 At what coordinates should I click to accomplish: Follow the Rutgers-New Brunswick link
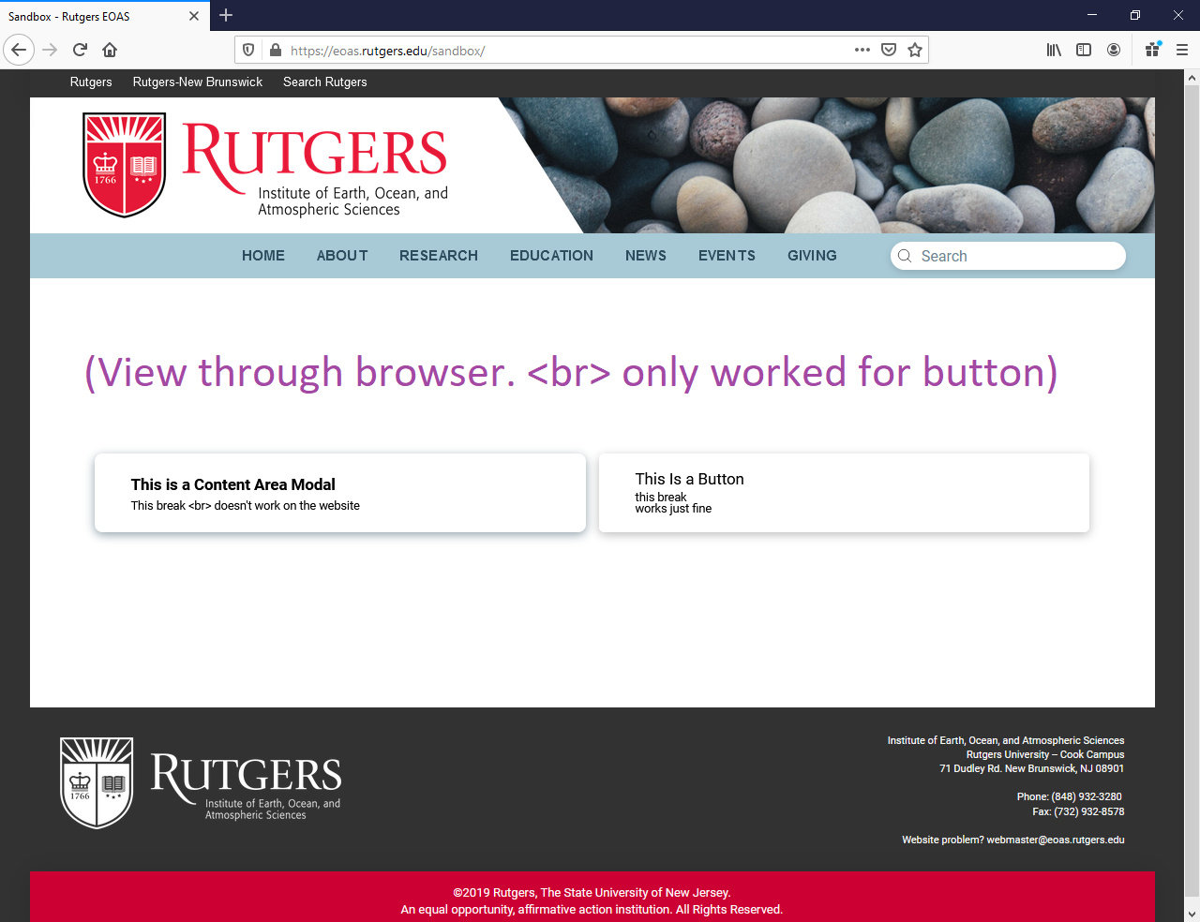click(198, 82)
